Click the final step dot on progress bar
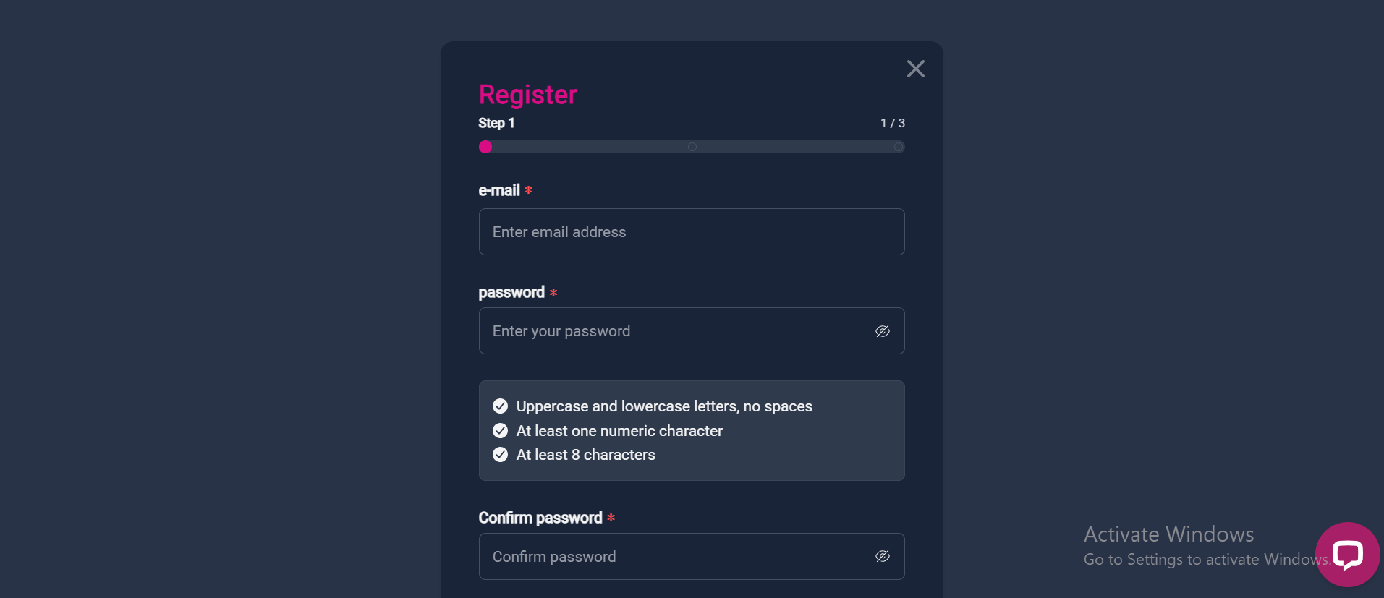The width and height of the screenshot is (1384, 598). click(898, 147)
